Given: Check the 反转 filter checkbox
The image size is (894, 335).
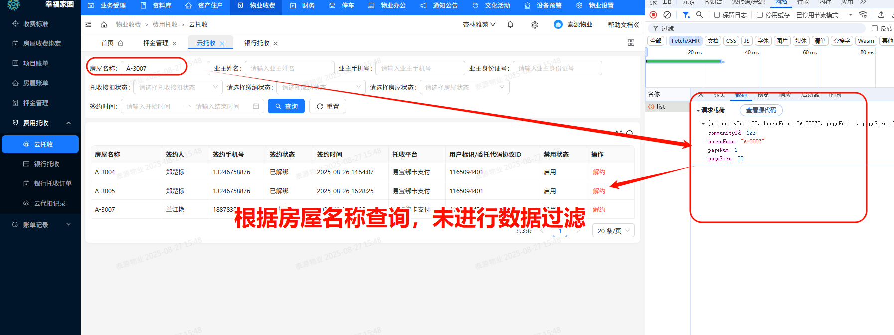Looking at the screenshot, I should (x=875, y=28).
